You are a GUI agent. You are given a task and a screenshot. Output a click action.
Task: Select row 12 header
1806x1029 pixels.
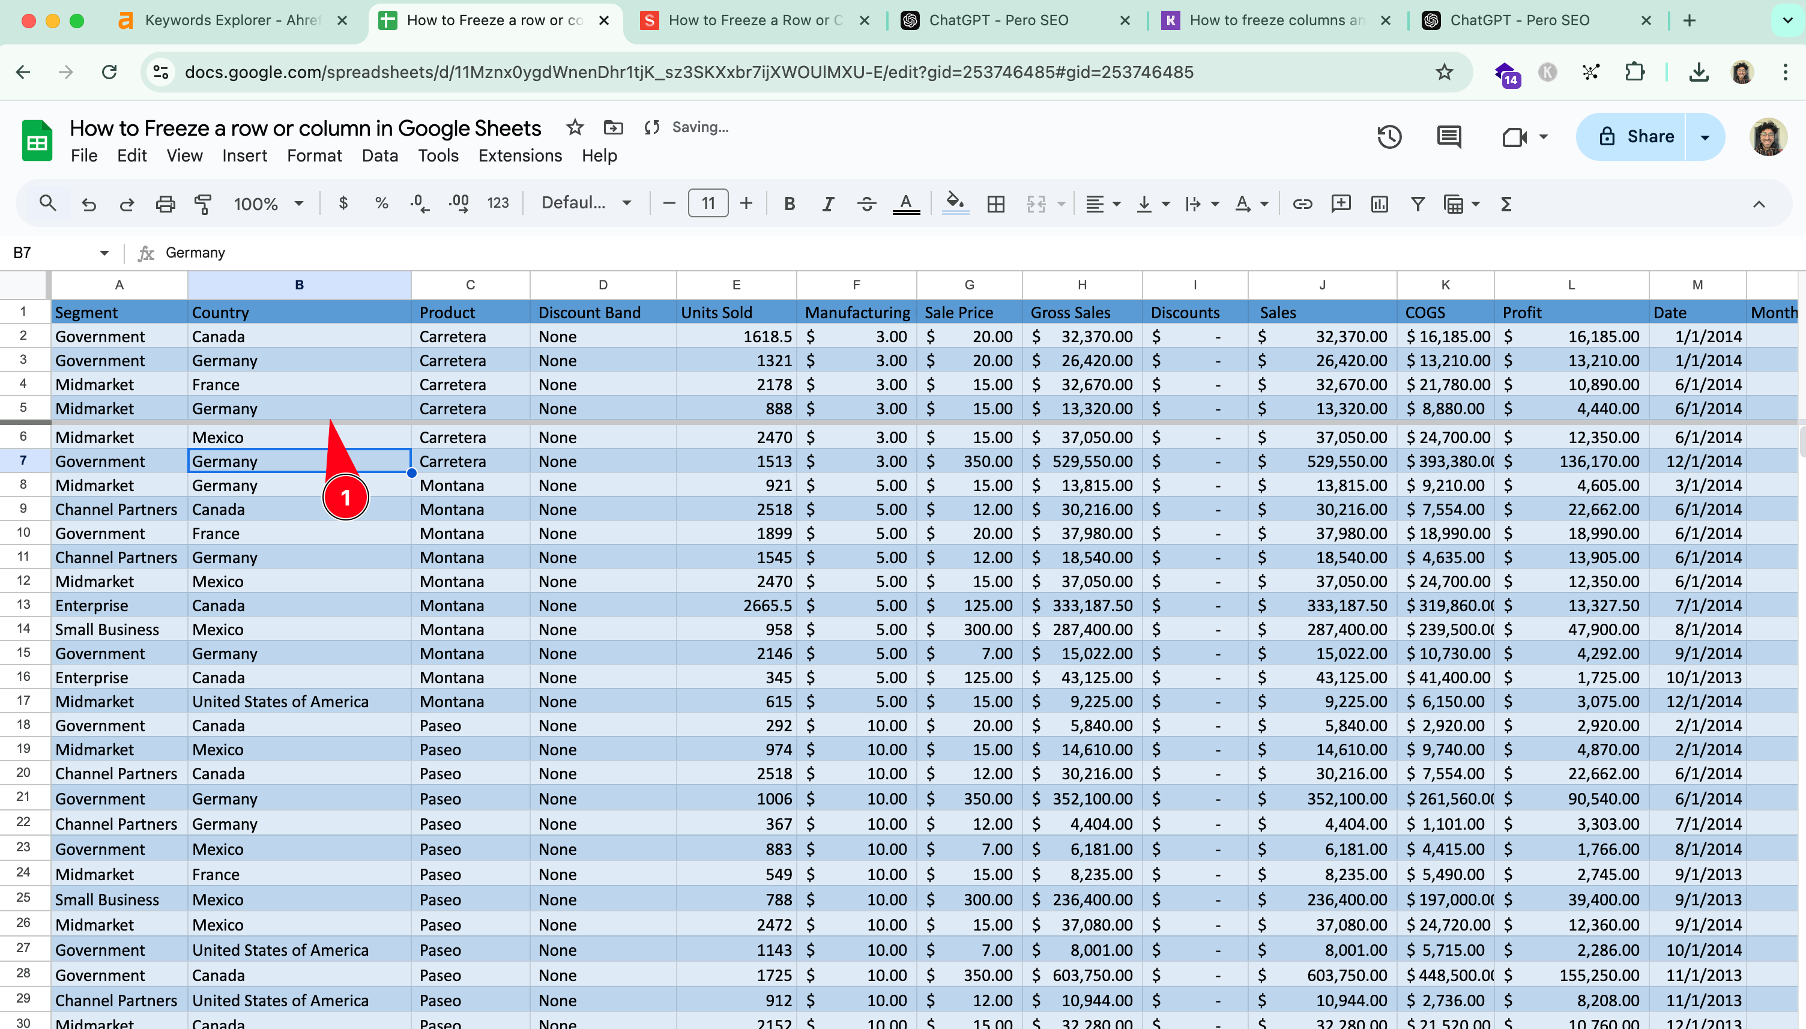tap(23, 581)
